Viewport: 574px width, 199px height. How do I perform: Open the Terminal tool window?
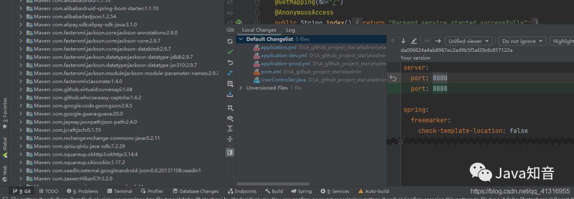pos(120,191)
